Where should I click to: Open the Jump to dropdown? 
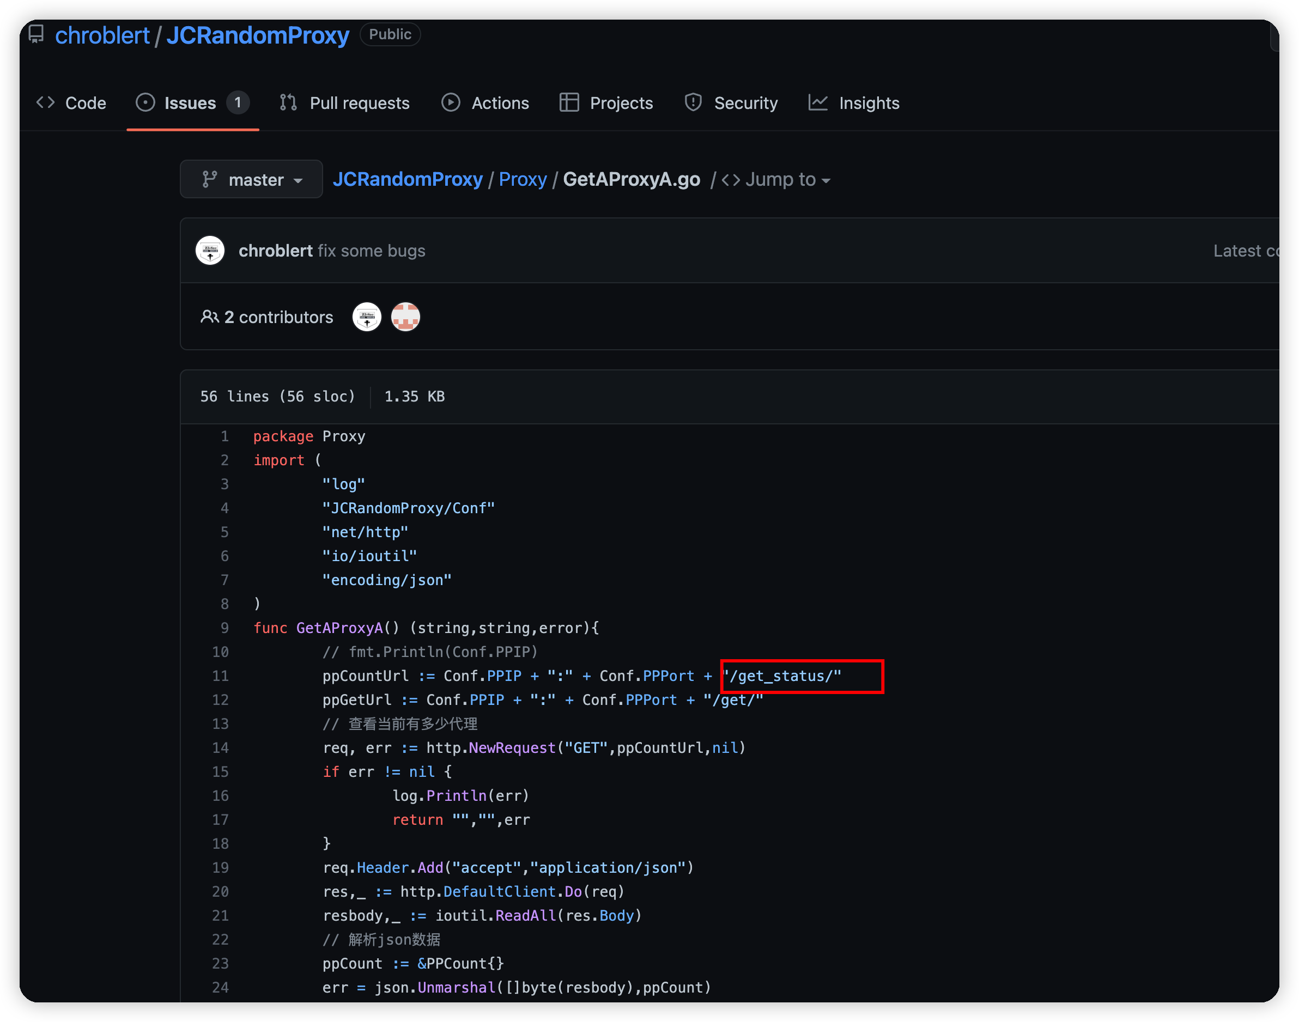click(776, 179)
